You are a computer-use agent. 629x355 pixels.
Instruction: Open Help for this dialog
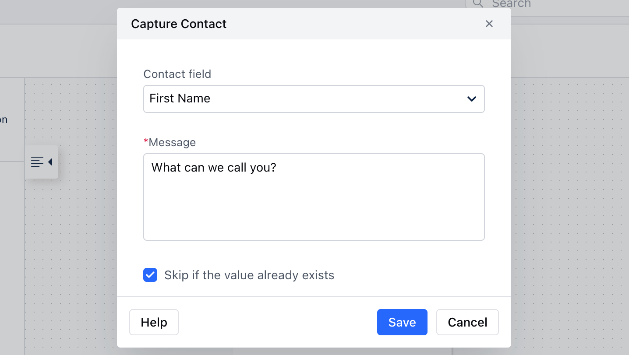[x=154, y=322]
